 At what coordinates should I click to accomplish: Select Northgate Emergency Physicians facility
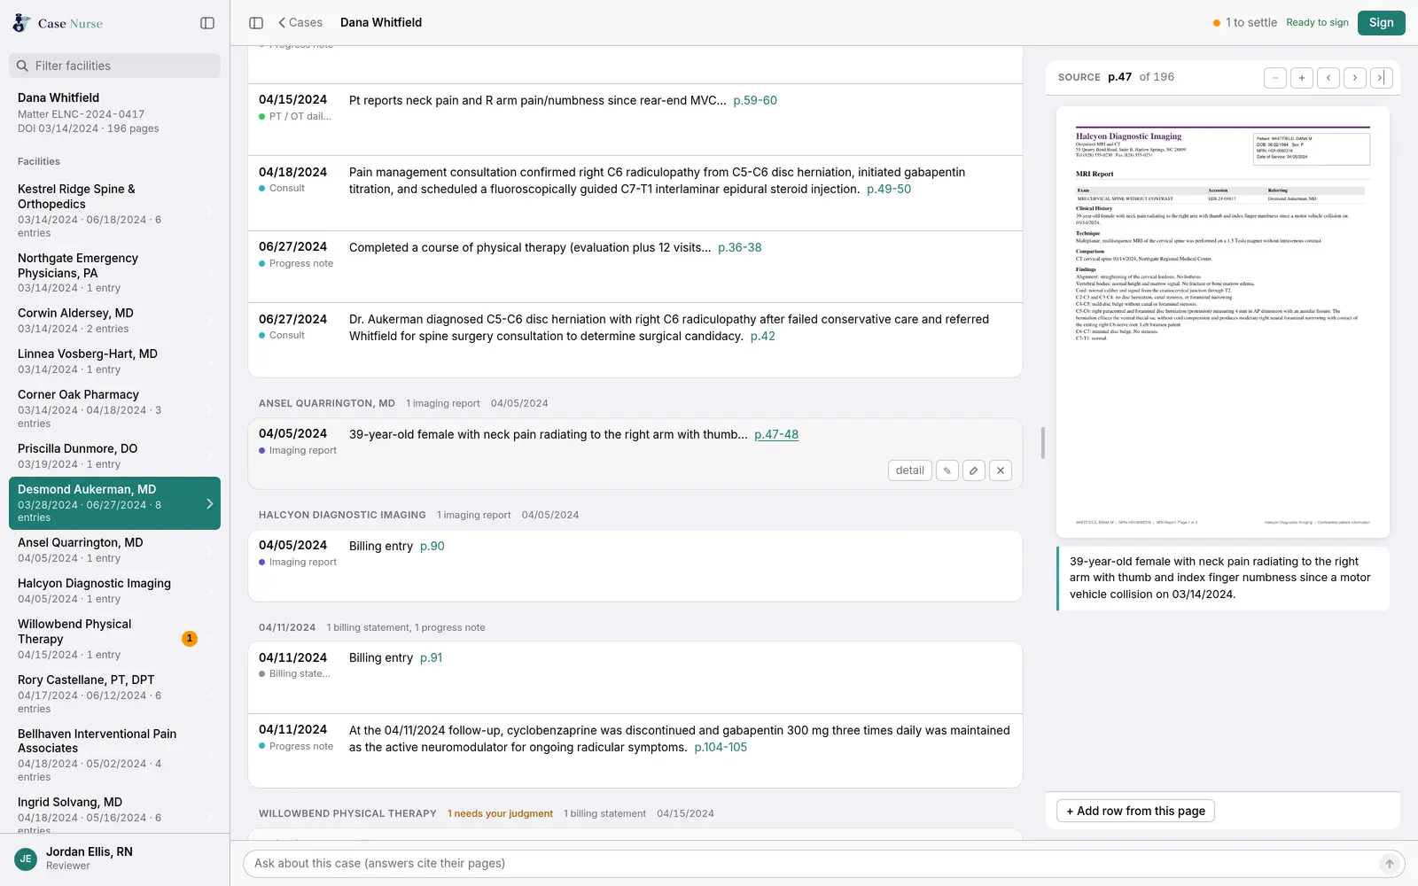pos(115,273)
